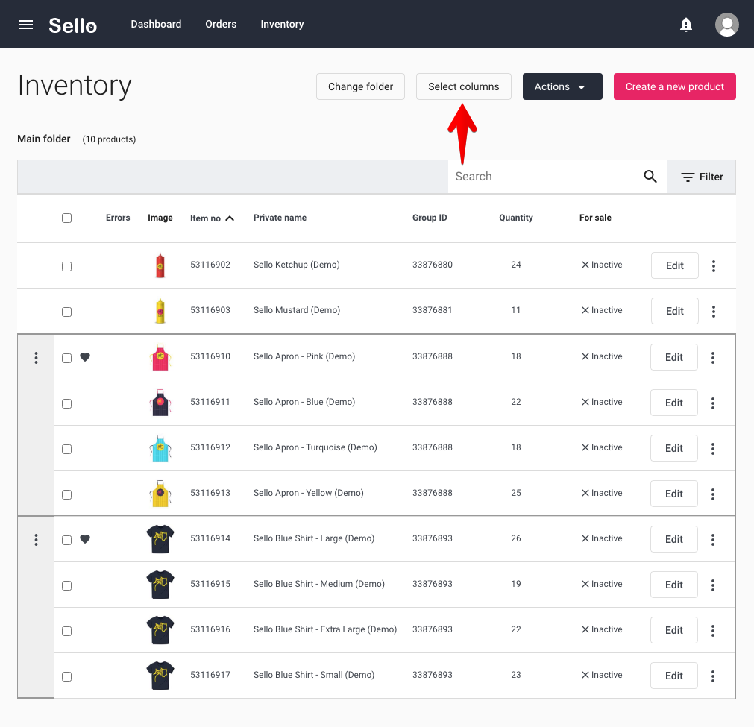Open more options for Sello Ketchup row
Image resolution: width=754 pixels, height=727 pixels.
pyautogui.click(x=714, y=266)
